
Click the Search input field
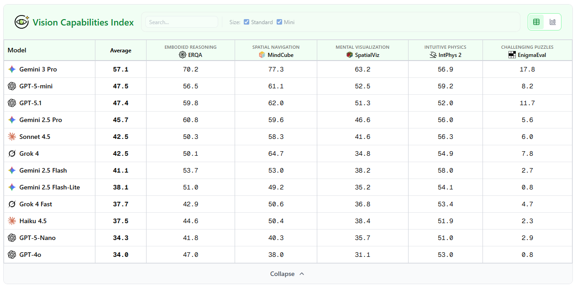point(181,22)
